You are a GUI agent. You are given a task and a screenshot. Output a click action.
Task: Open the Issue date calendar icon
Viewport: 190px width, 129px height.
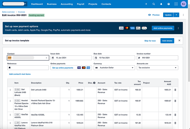(x=53, y=58)
